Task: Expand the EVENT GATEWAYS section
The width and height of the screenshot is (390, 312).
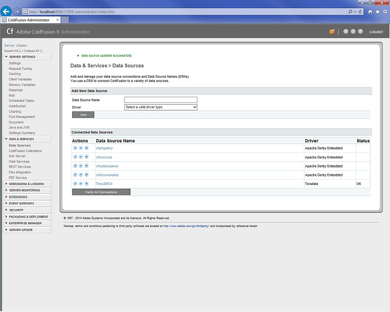Action: click(x=27, y=203)
